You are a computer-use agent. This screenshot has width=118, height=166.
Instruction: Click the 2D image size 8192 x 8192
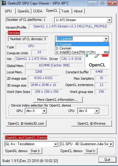[43, 78]
